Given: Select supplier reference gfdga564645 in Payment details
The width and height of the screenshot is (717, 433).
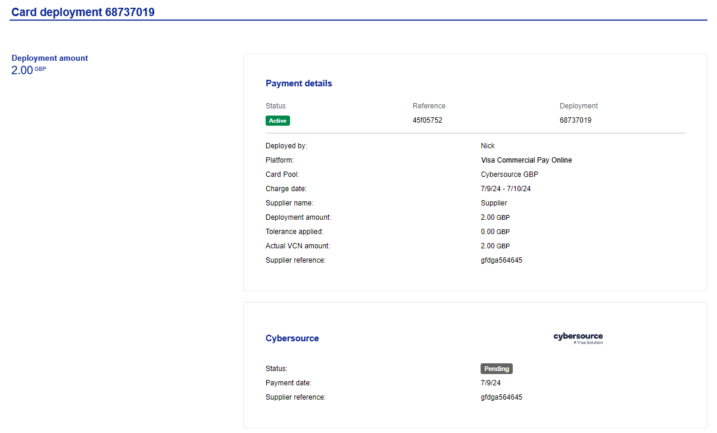Looking at the screenshot, I should [x=501, y=260].
